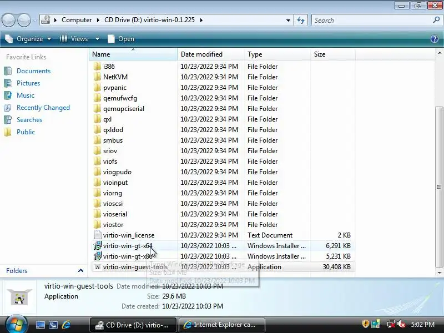Image resolution: width=444 pixels, height=333 pixels.
Task: Click Switch between windows quick launch icon
Action: coord(53,325)
